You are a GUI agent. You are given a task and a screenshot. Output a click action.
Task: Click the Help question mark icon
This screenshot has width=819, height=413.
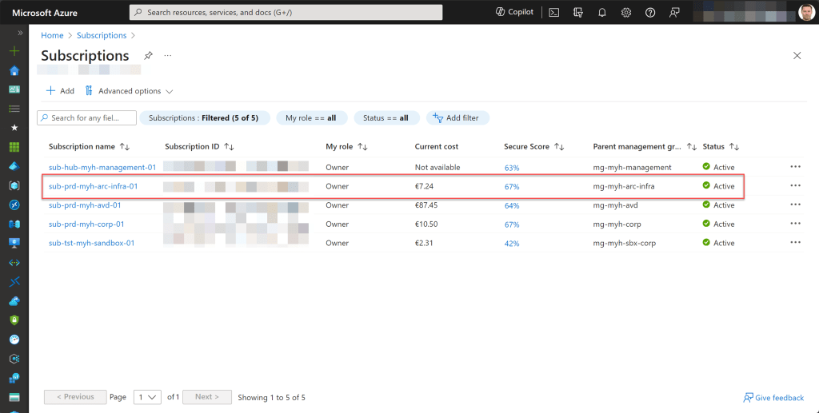tap(650, 12)
